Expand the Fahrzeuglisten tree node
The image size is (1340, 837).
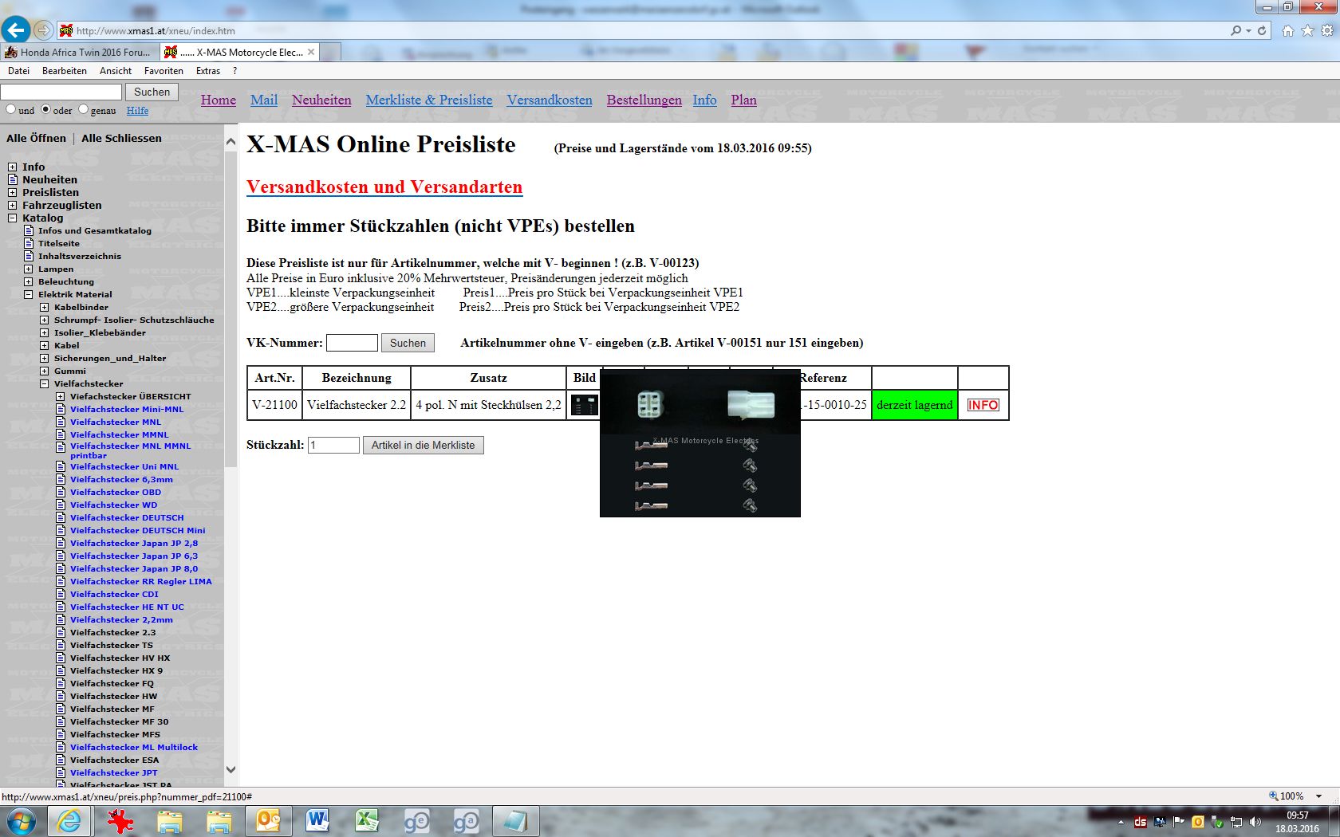coord(13,206)
